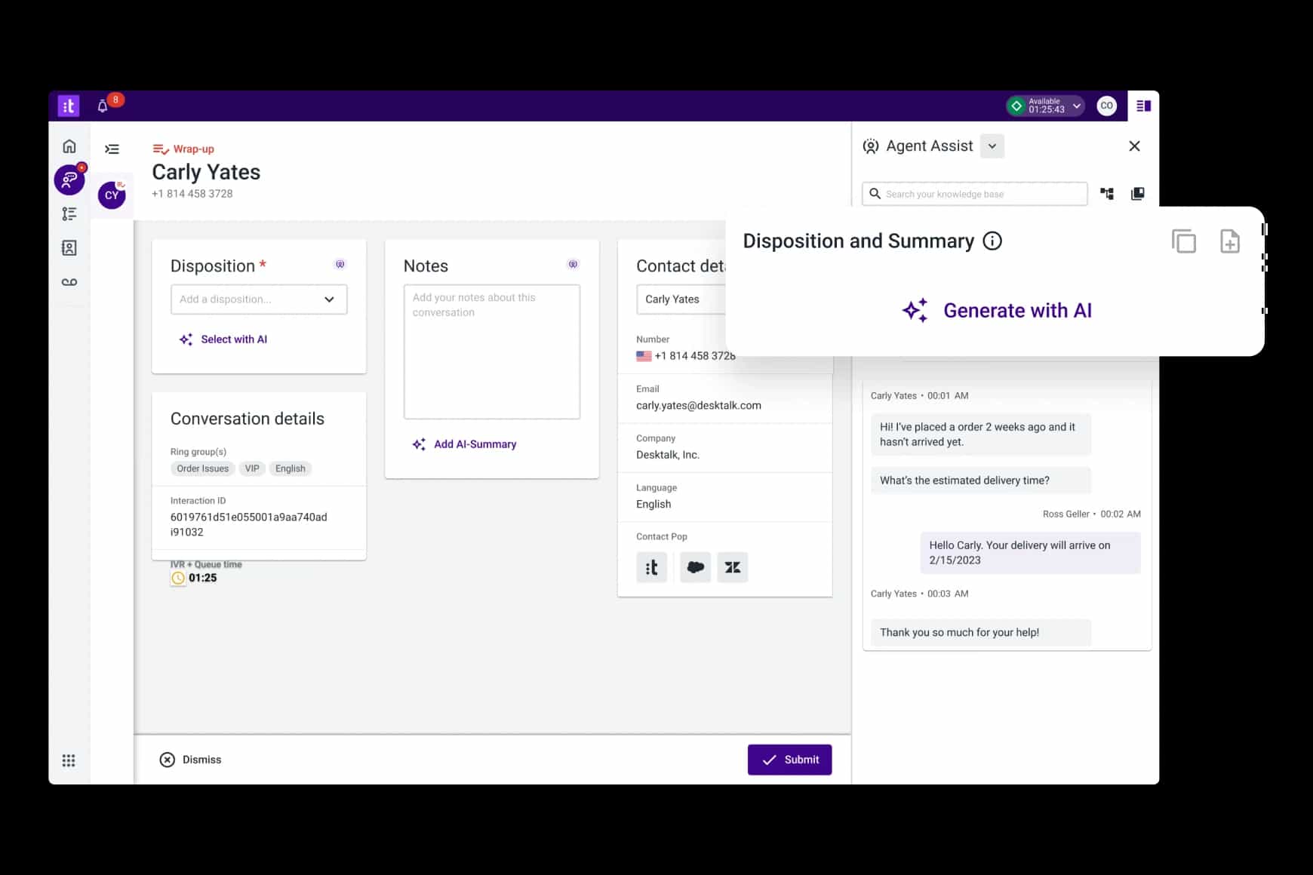
Task: Click Add AI-Summary
Action: pyautogui.click(x=465, y=444)
